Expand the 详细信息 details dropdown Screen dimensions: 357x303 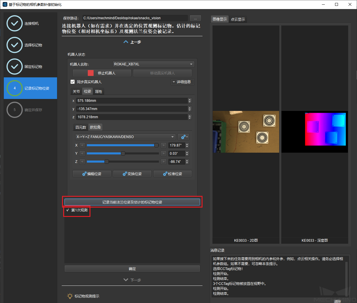182,82
